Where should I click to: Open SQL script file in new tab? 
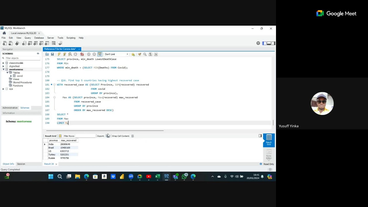(x=11, y=43)
